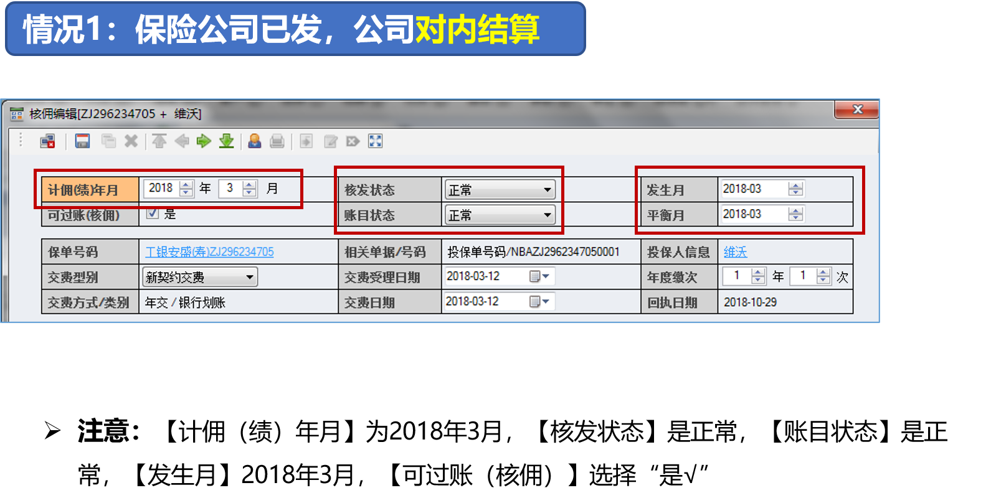Open the 维沃 policyholder link
The height and width of the screenshot is (503, 996).
[735, 252]
